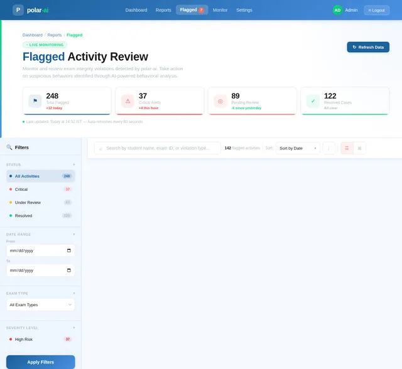Image resolution: width=402 pixels, height=369 pixels.
Task: Click the To date input field
Action: (40, 270)
